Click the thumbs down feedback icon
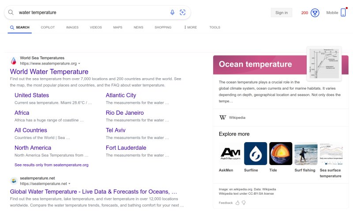 click(244, 203)
